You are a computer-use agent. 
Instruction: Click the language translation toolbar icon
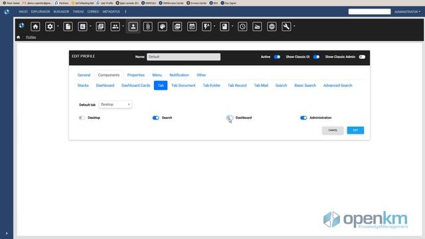point(207,27)
